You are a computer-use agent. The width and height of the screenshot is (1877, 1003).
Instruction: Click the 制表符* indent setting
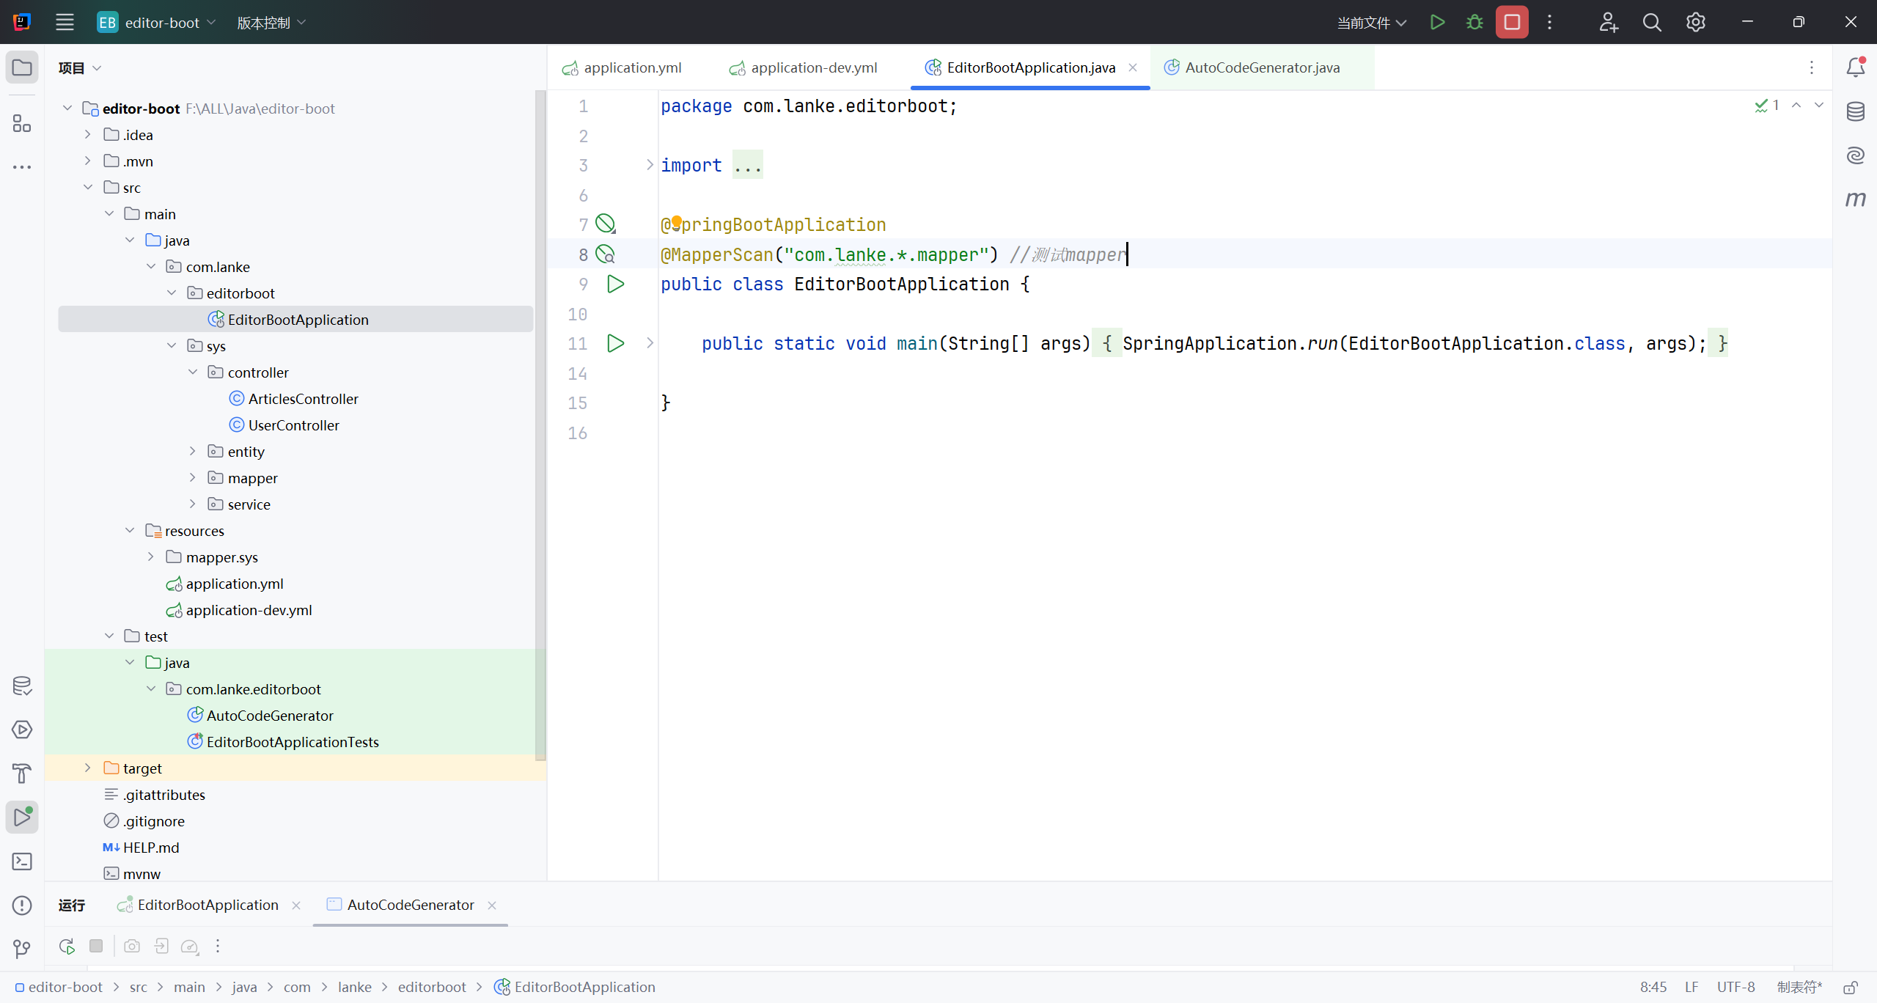pos(1800,987)
